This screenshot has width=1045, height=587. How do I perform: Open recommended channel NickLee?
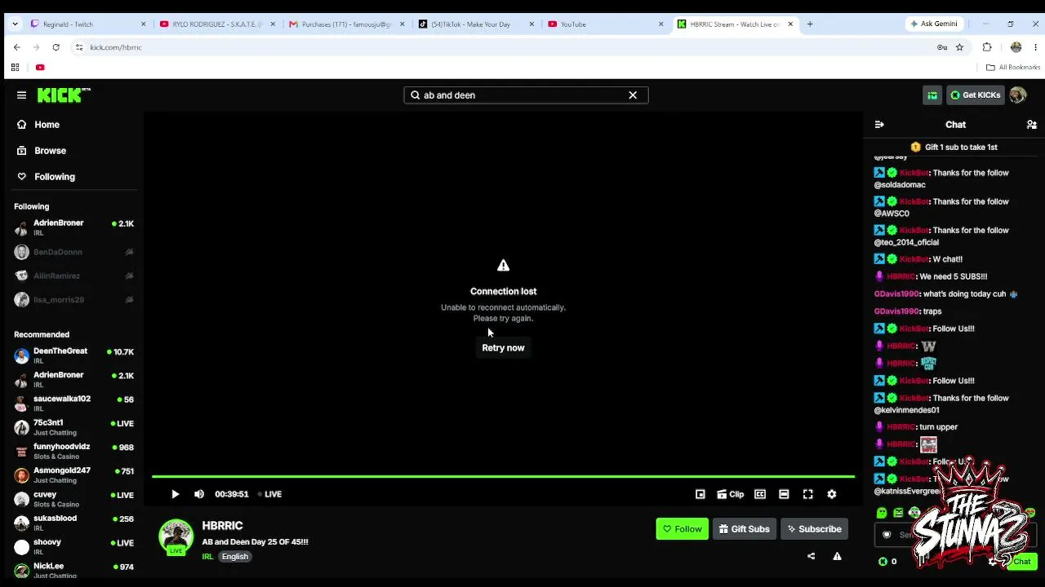coord(73,570)
